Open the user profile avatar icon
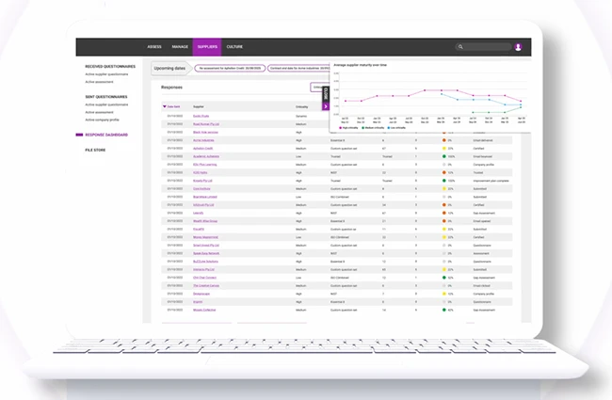The image size is (612, 400). (518, 46)
